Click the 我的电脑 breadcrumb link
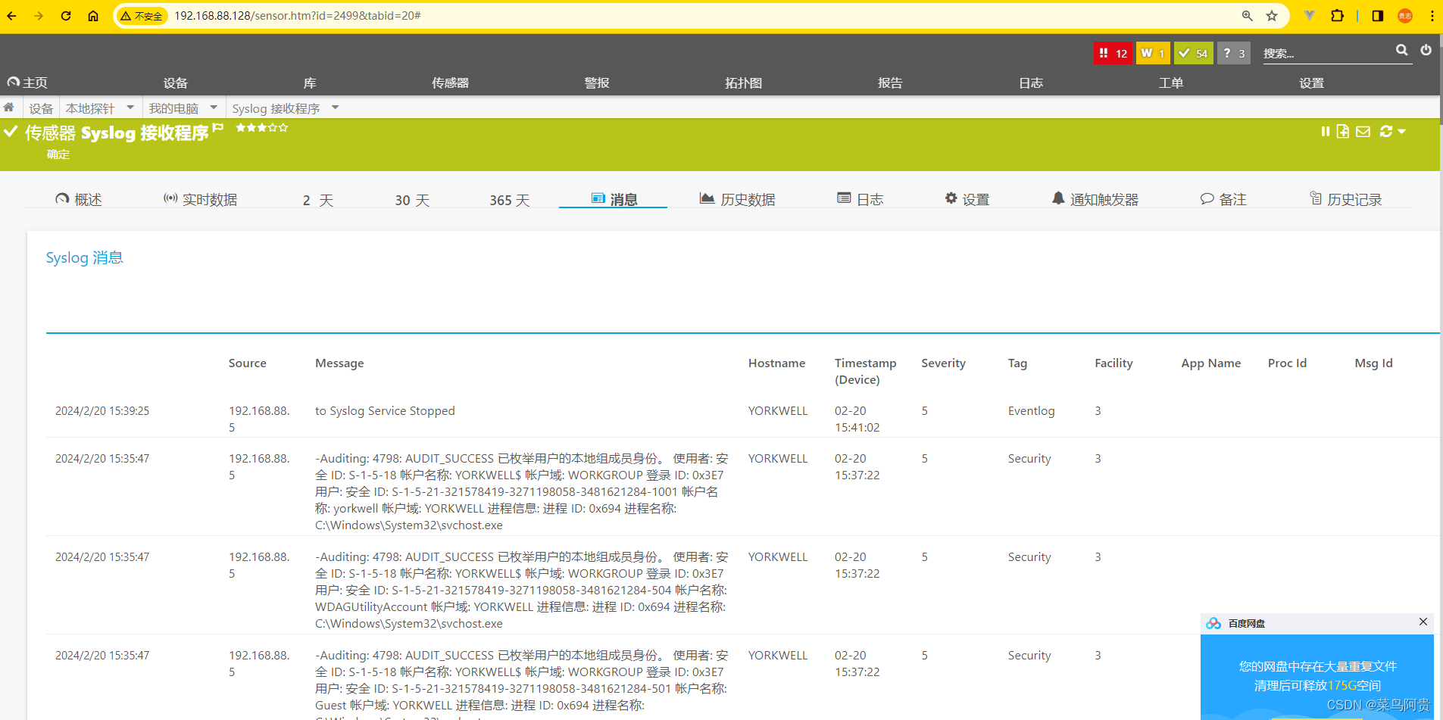 173,108
